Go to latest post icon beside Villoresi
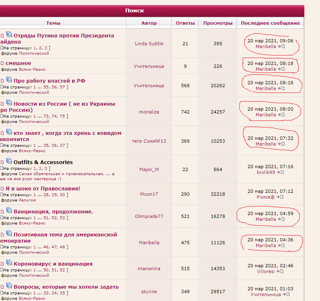Image resolution: width=320 pixels, height=301 pixels. point(280,272)
